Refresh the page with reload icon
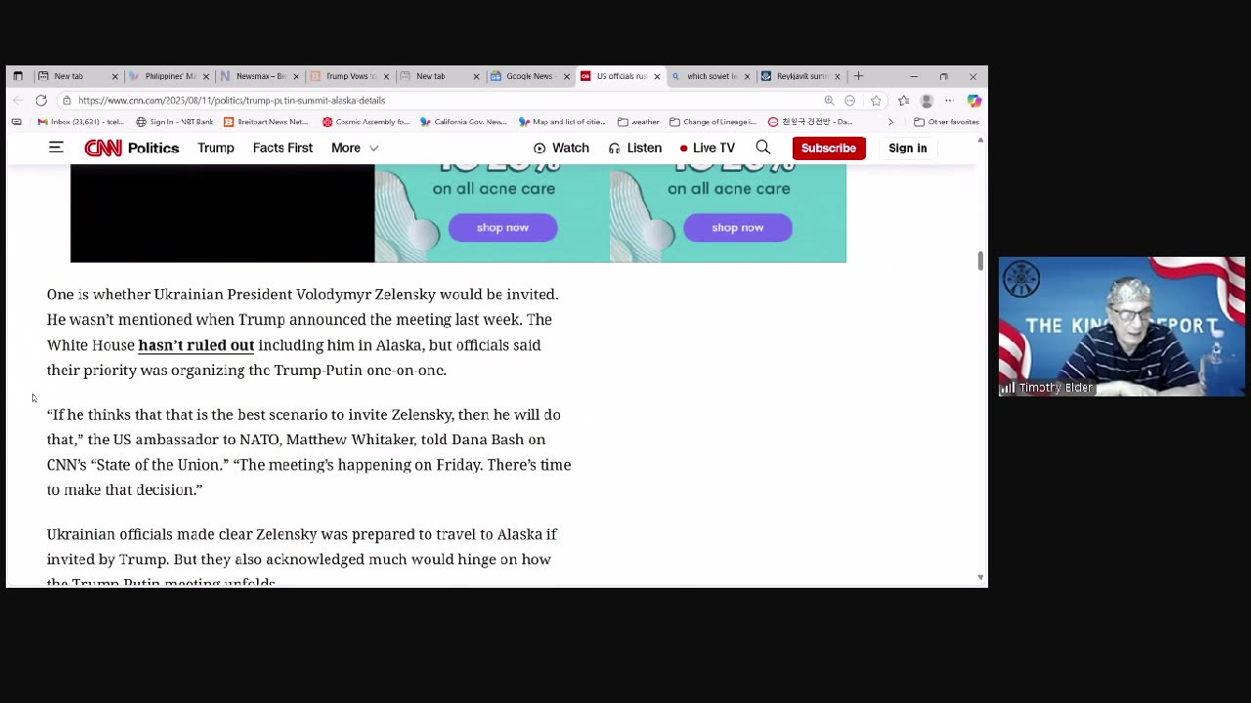 tap(41, 101)
